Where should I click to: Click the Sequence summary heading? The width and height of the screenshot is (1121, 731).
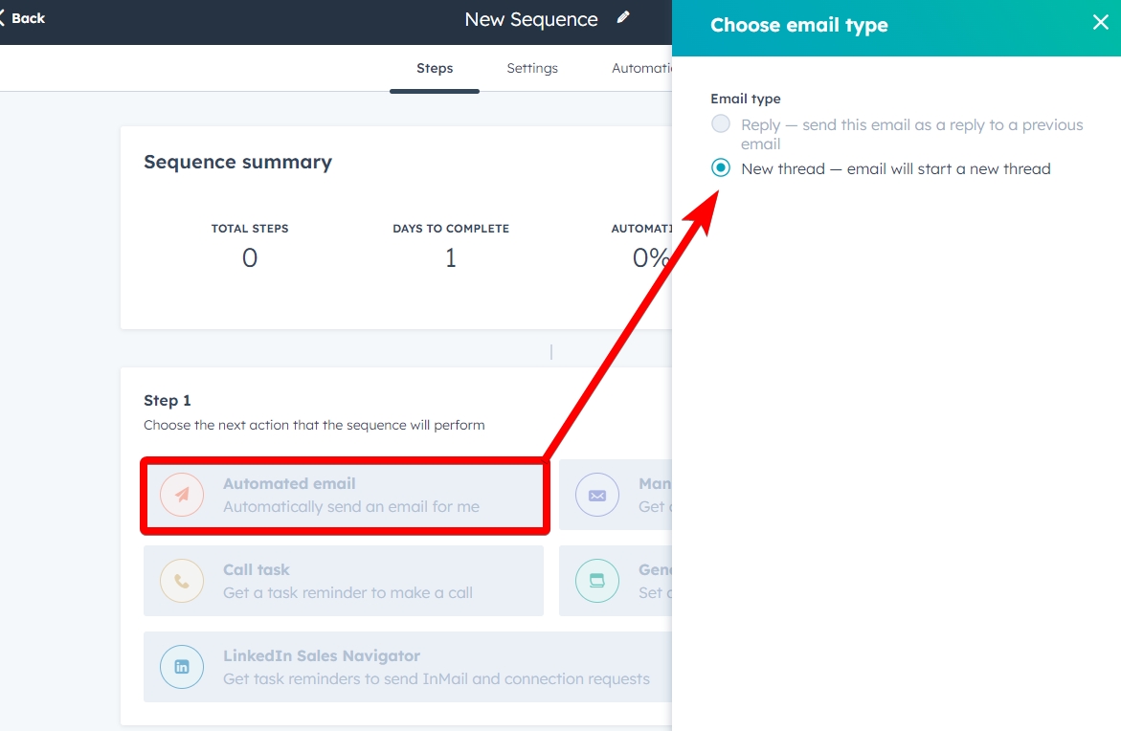237,162
